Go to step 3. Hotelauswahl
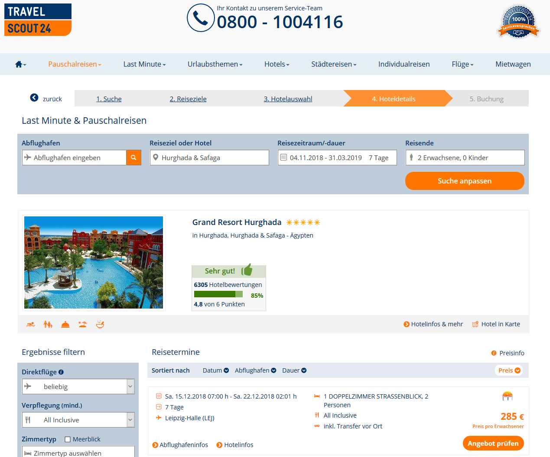 point(288,99)
